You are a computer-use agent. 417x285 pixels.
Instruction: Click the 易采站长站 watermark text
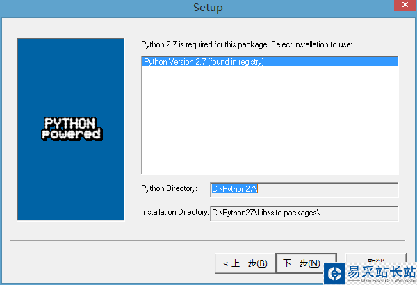coord(382,272)
